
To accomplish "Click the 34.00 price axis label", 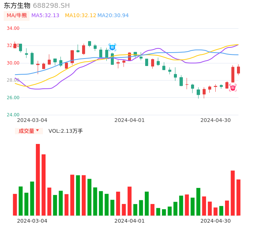I will pos(13,28).
